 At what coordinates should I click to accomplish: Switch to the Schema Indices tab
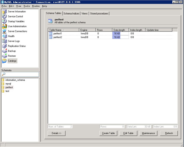[71, 13]
